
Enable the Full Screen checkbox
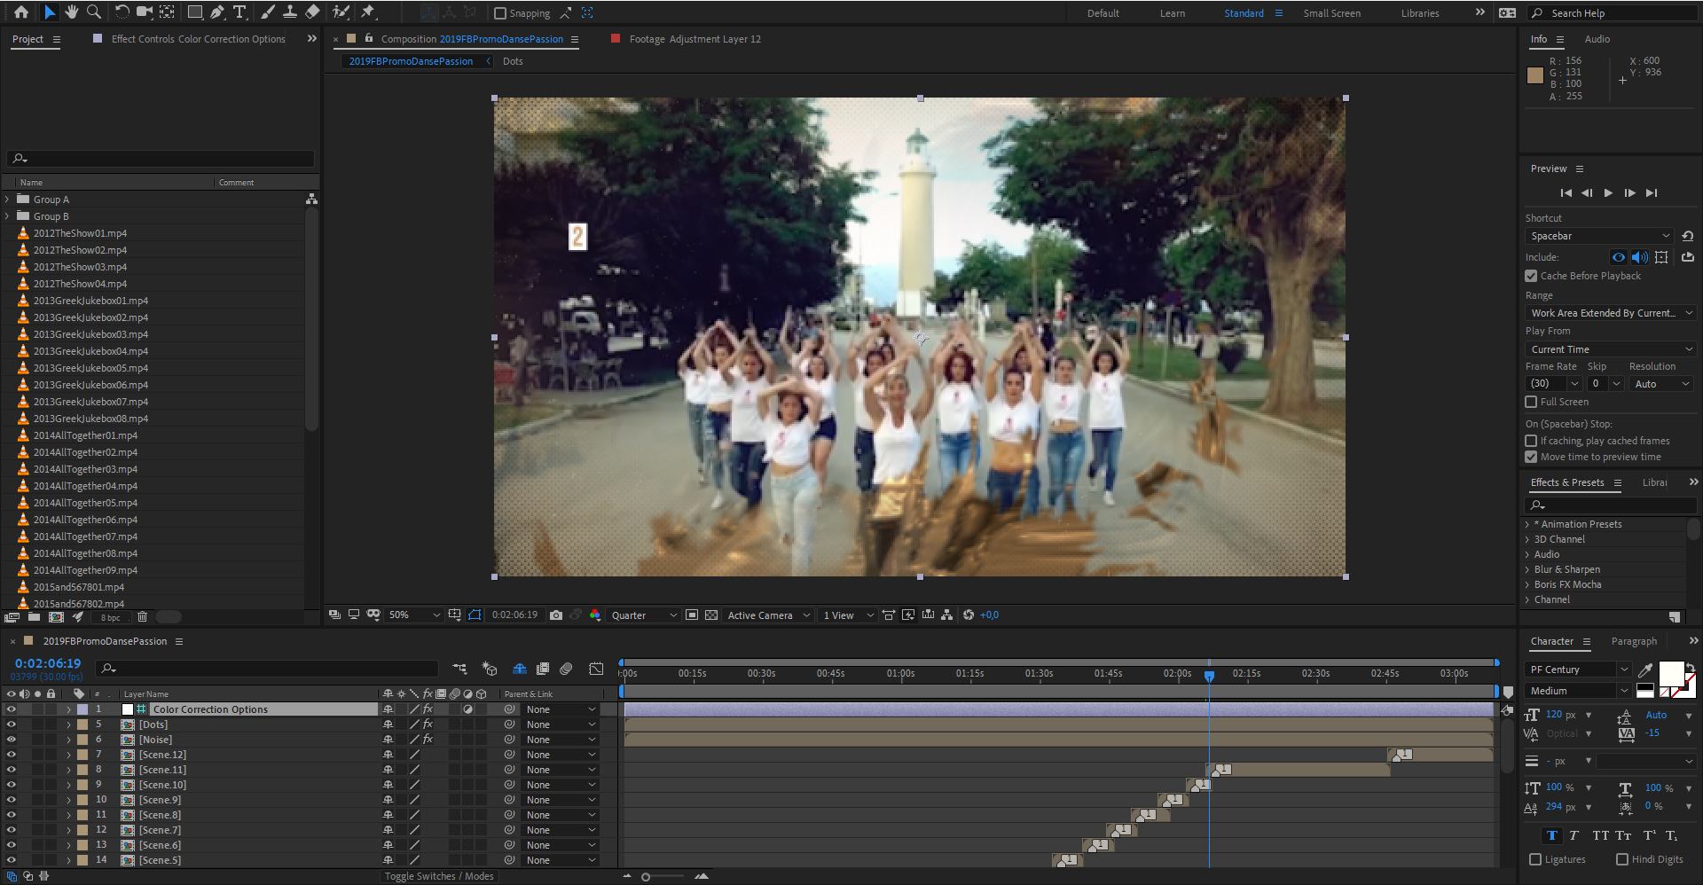[1531, 403]
